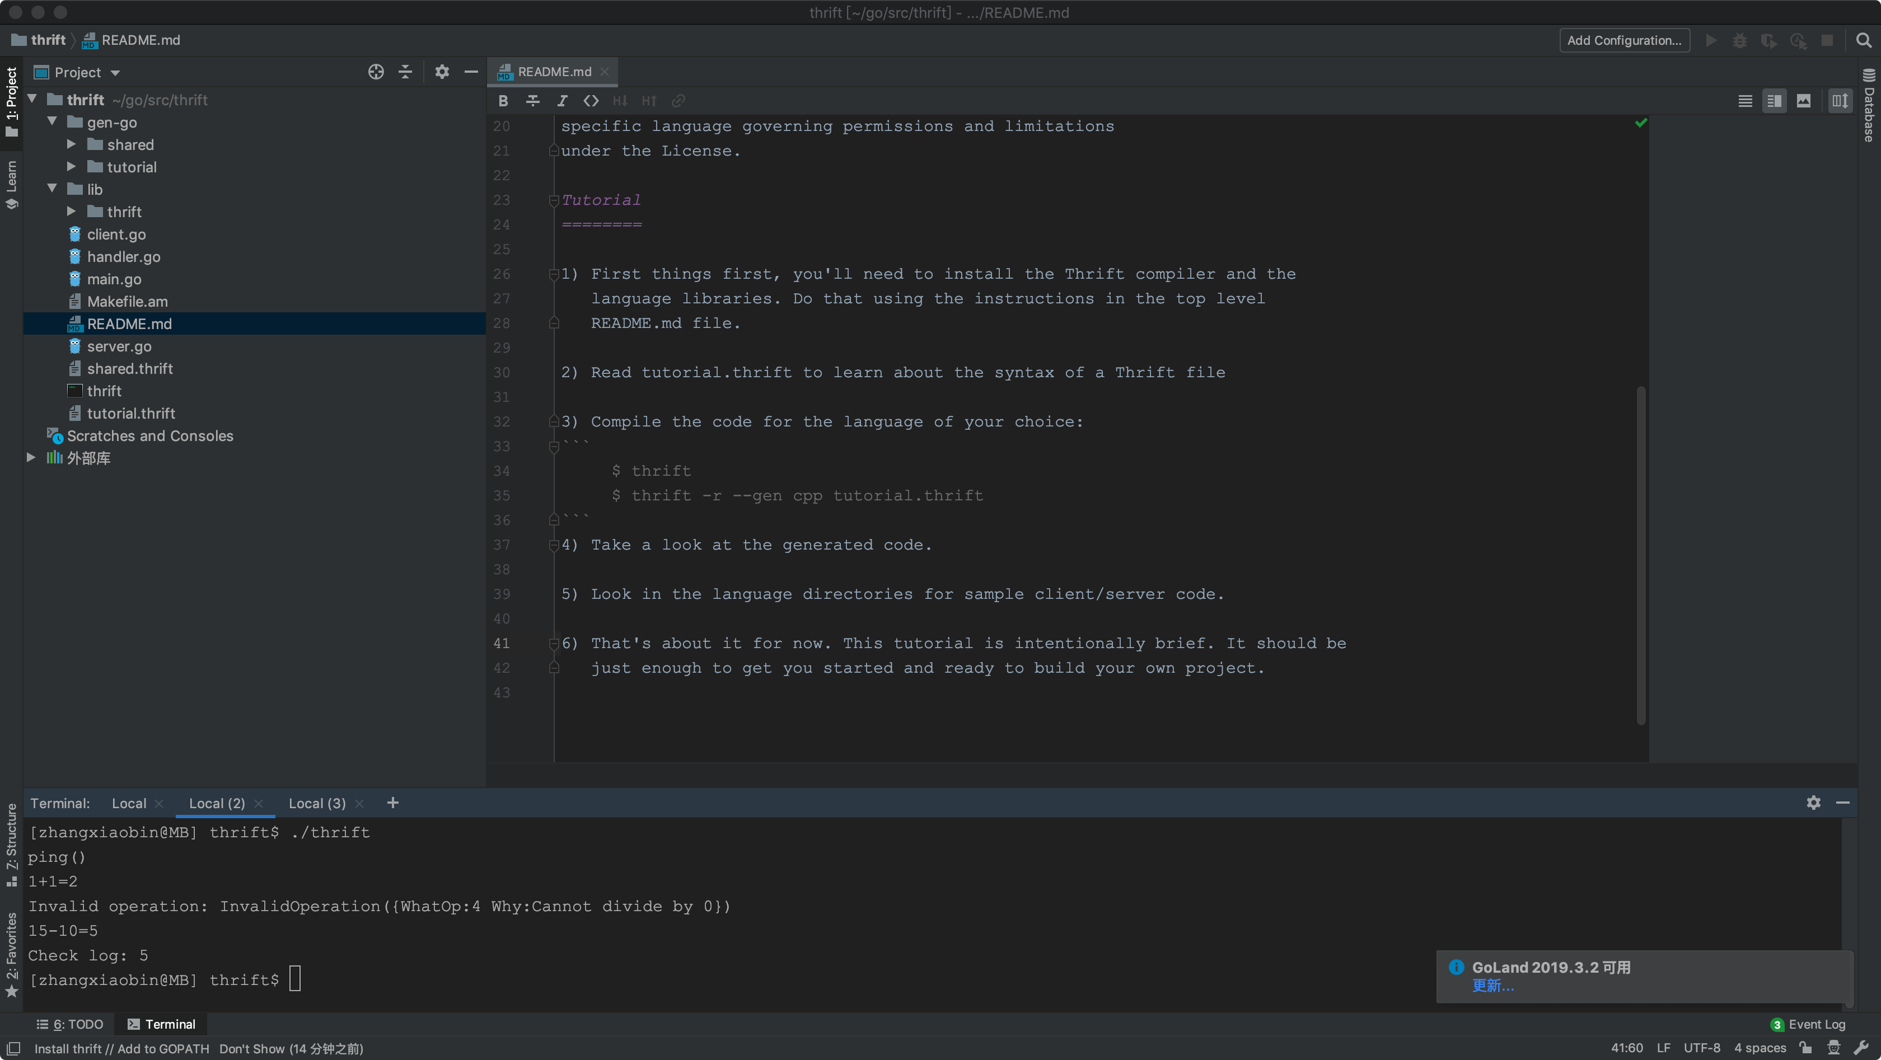Image resolution: width=1881 pixels, height=1060 pixels.
Task: Expand the thrift folder under lib
Action: (72, 211)
